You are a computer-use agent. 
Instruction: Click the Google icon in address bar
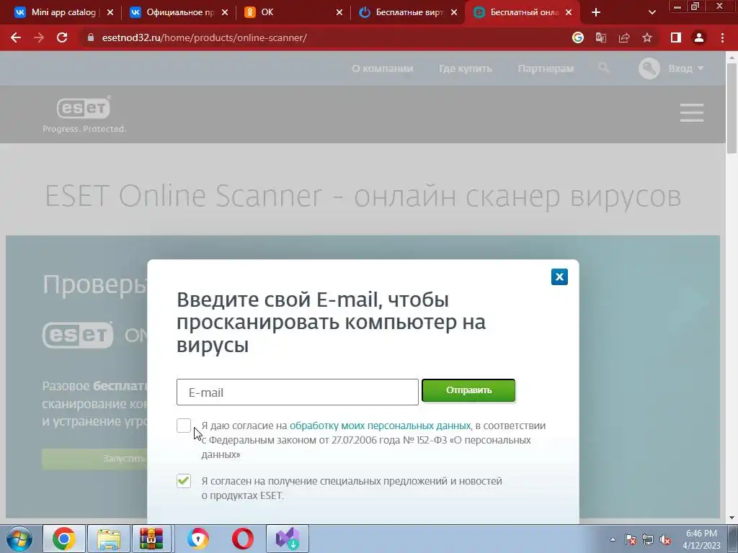pyautogui.click(x=578, y=37)
